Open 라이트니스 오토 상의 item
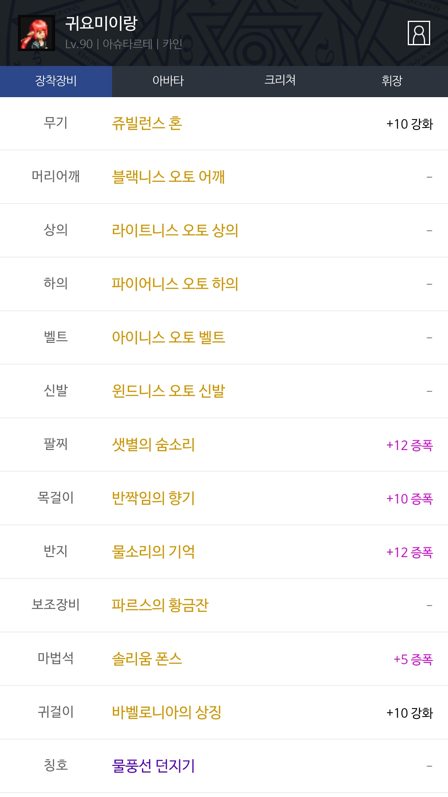 175,231
